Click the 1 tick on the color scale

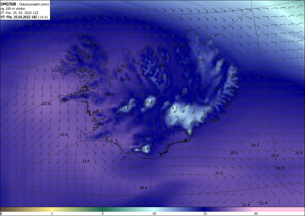click(x=52, y=214)
